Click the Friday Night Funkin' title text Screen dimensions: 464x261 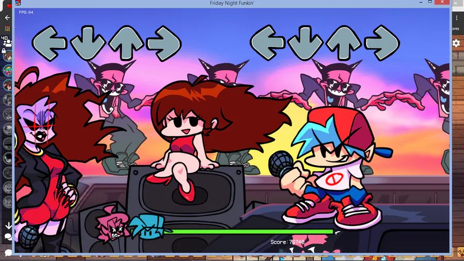tap(231, 3)
